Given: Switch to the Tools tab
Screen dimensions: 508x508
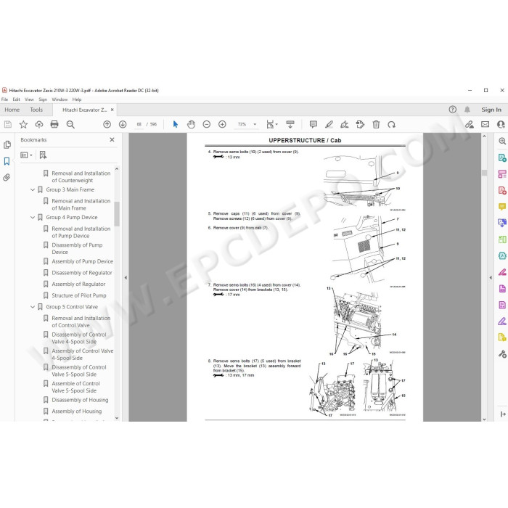Looking at the screenshot, I should click(x=36, y=110).
